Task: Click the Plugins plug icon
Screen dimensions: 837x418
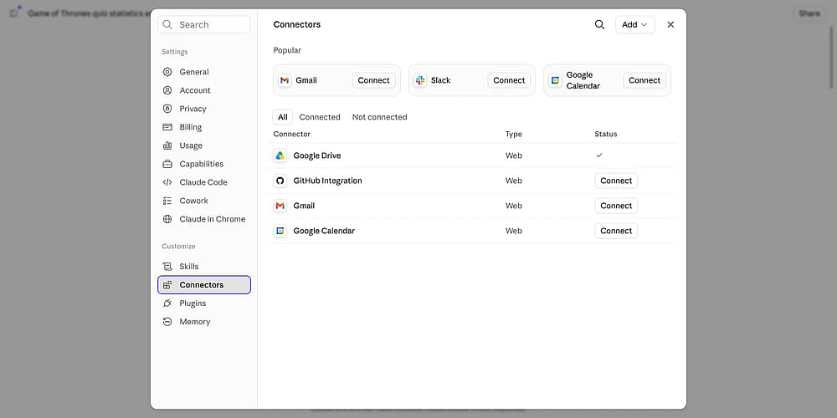Action: pyautogui.click(x=167, y=303)
